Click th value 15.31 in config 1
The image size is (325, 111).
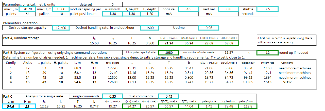click(x=132, y=68)
